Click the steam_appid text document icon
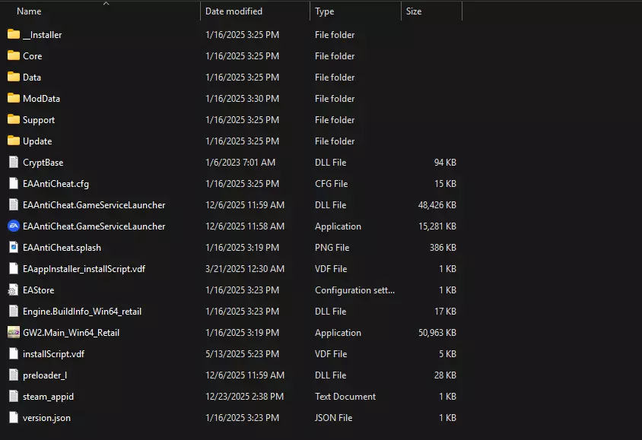Screen dimensions: 642x440 click(13, 396)
